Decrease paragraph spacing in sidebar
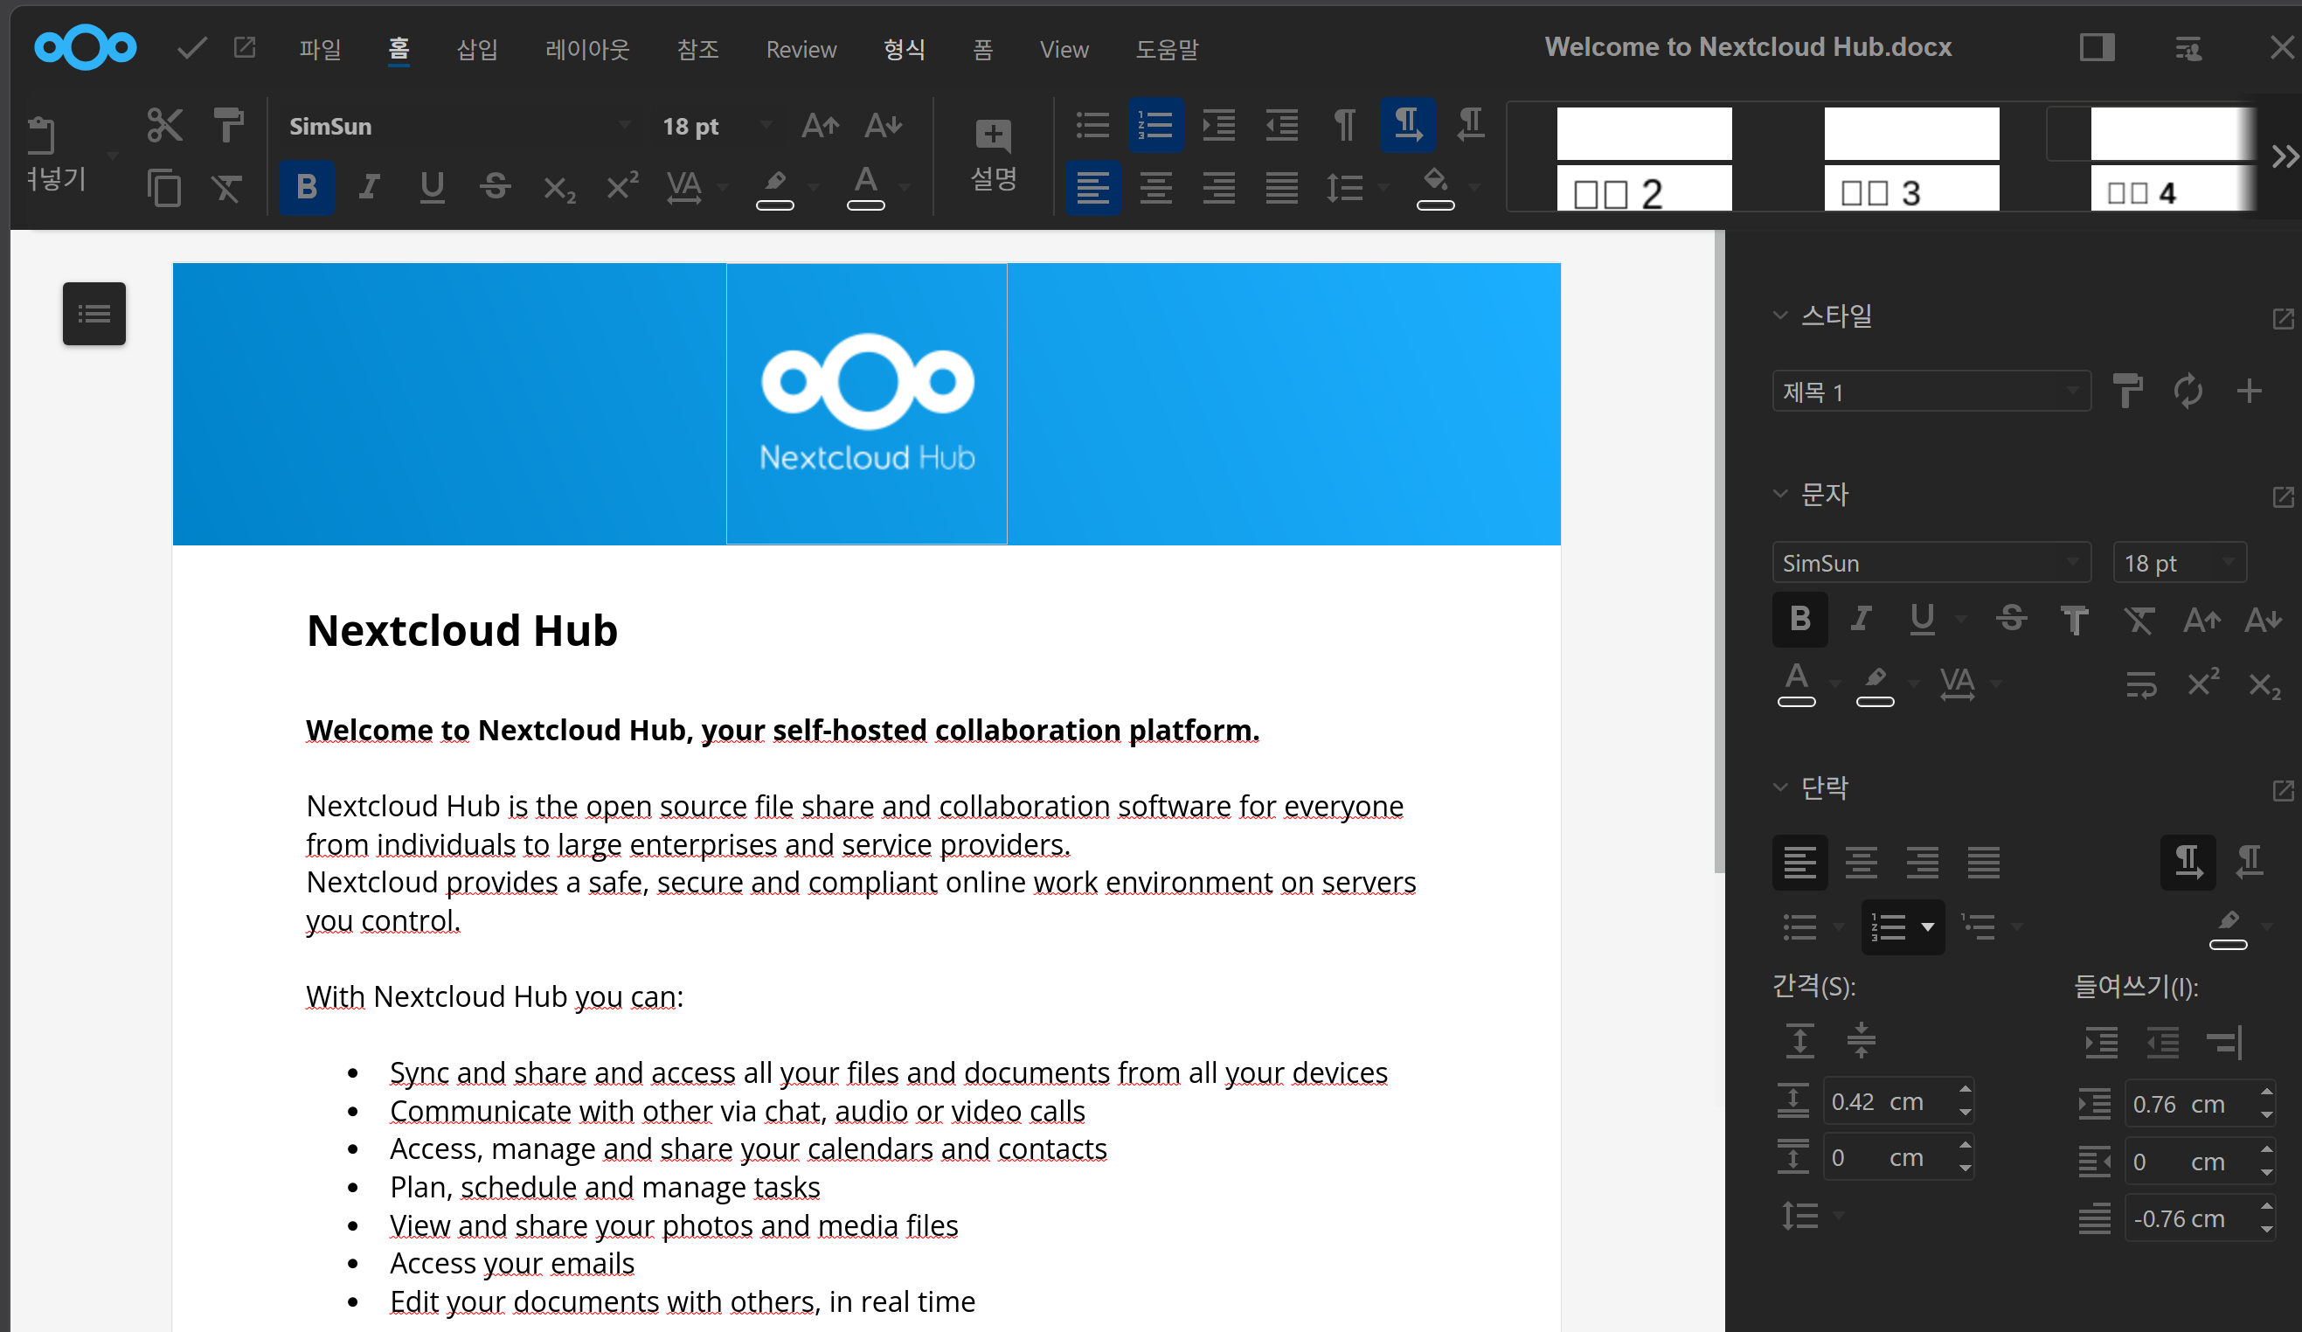The width and height of the screenshot is (2302, 1332). click(1861, 1042)
